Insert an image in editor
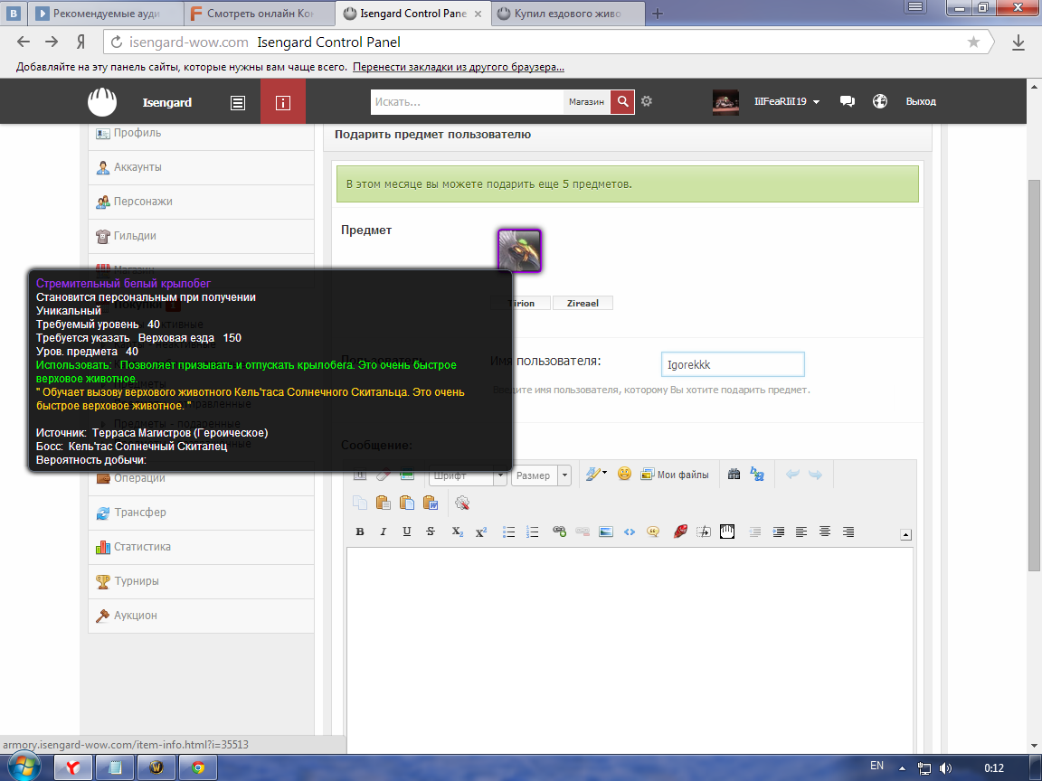 tap(606, 532)
